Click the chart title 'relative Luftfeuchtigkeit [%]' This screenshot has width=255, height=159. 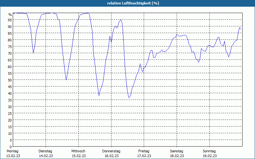pyautogui.click(x=133, y=3)
